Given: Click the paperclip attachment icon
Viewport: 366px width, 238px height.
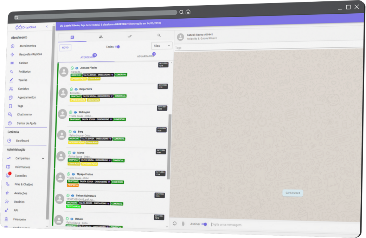Looking at the screenshot, I should (183, 224).
